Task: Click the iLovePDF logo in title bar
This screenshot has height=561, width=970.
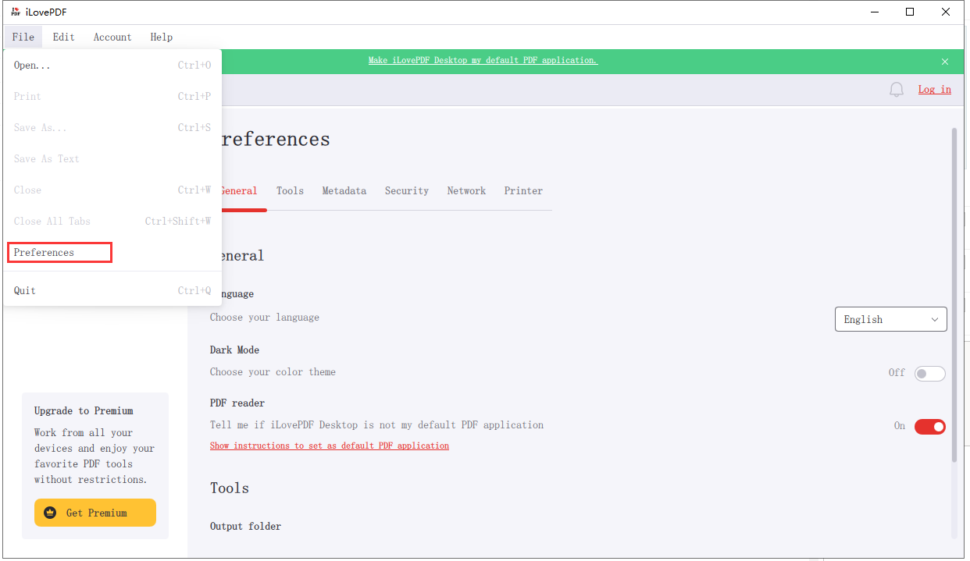Action: point(15,12)
